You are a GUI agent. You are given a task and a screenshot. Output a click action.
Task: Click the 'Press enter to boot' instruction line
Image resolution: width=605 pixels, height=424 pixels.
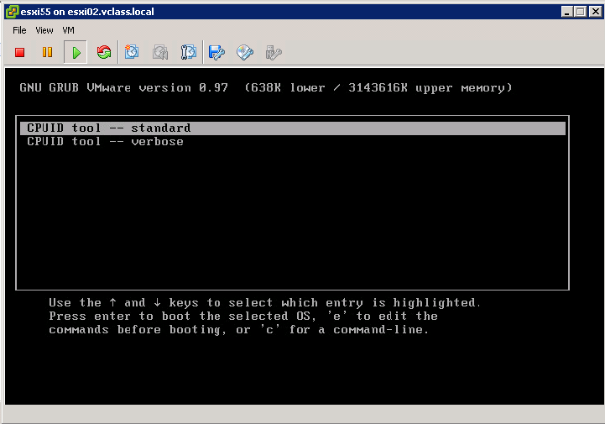point(243,316)
